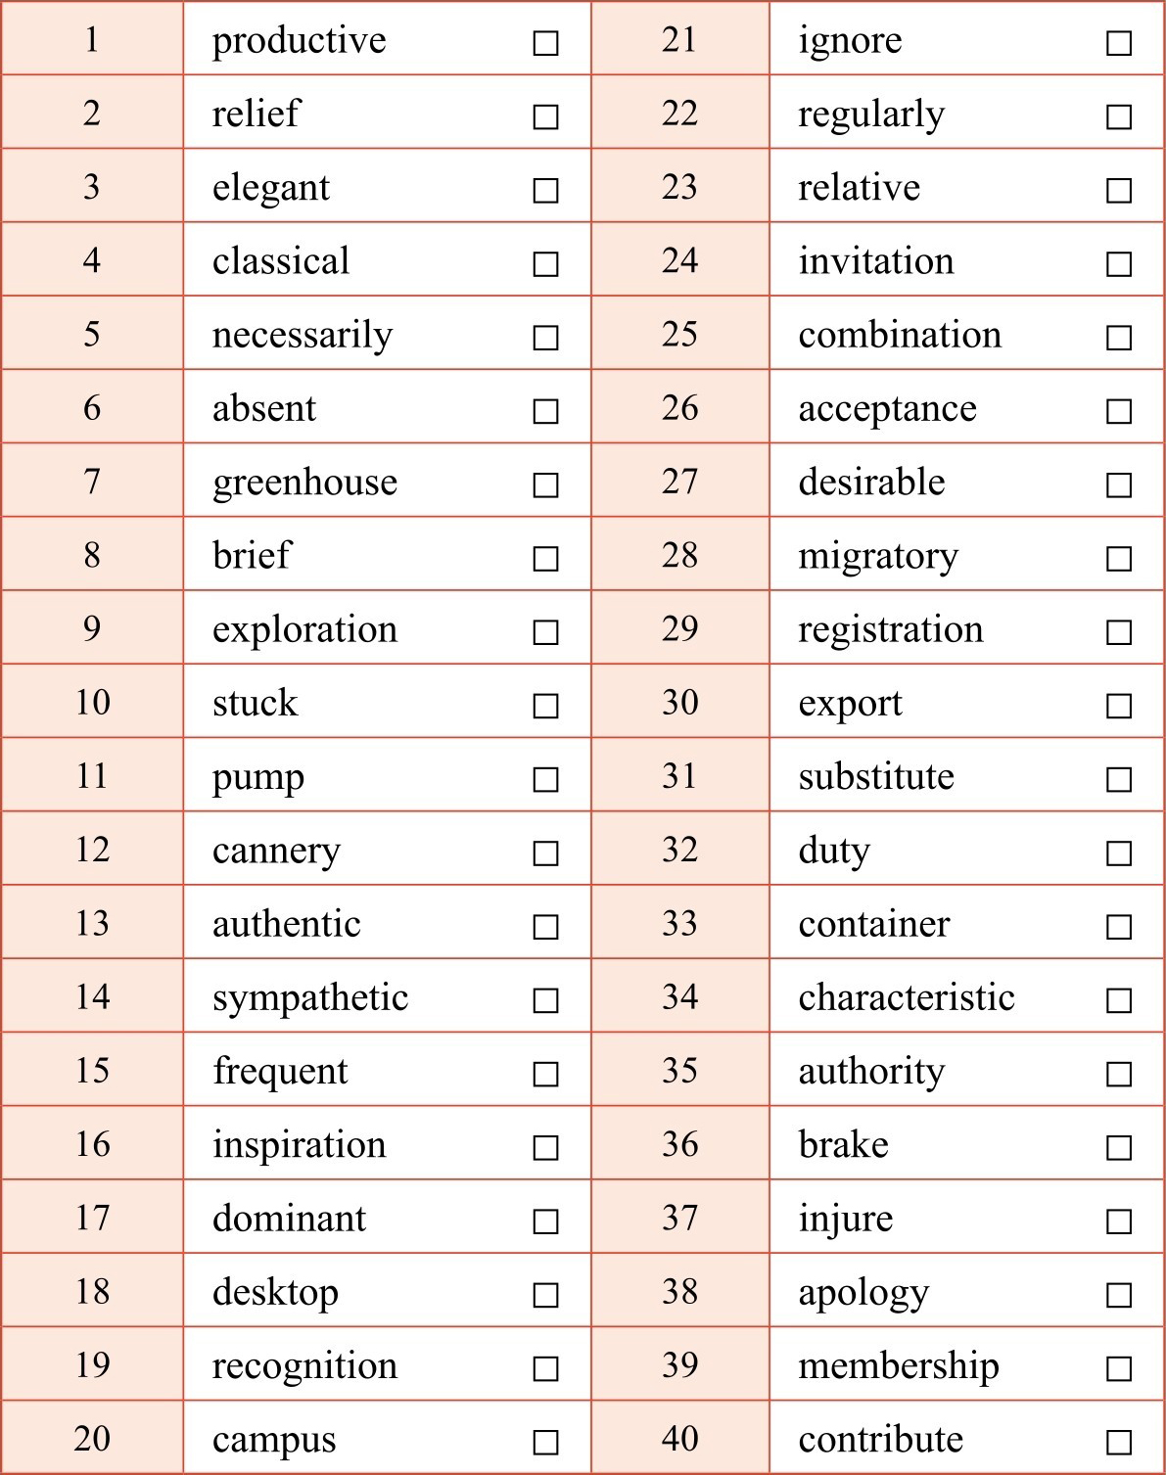This screenshot has width=1166, height=1475.
Task: Check the "authentic" checkbox
Action: point(545,927)
